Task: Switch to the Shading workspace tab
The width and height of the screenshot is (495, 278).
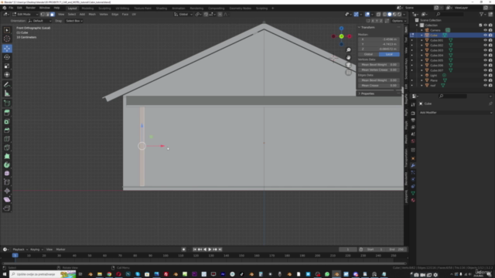Action: click(x=162, y=8)
